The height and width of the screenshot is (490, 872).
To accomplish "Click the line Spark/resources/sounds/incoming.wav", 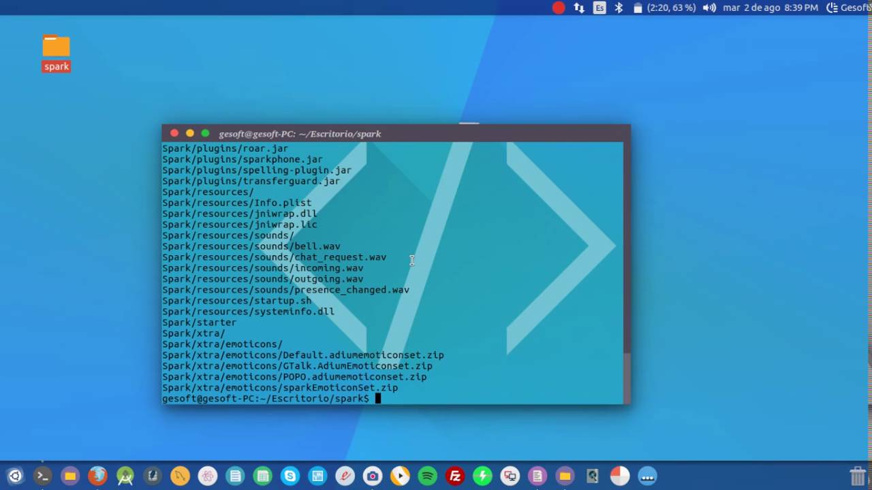I will 262,268.
